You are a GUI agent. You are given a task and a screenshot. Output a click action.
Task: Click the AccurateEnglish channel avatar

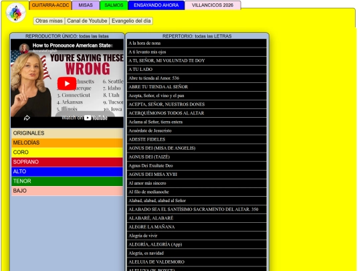point(24,48)
